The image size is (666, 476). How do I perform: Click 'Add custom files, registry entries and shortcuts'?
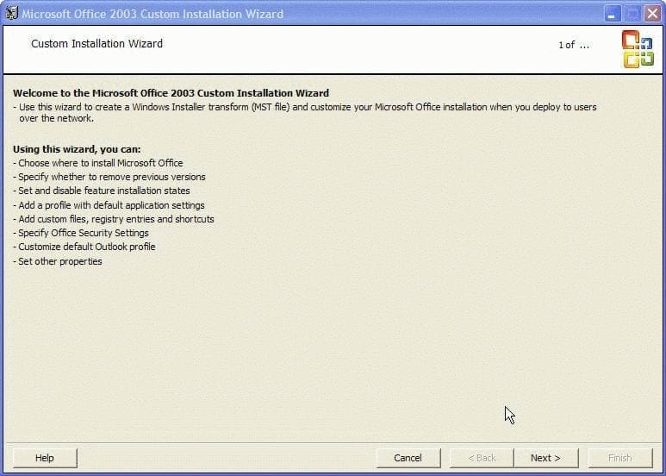pyautogui.click(x=114, y=219)
